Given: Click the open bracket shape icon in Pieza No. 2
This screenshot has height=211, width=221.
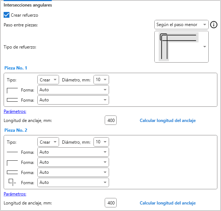Looking at the screenshot, I should 12,162.
